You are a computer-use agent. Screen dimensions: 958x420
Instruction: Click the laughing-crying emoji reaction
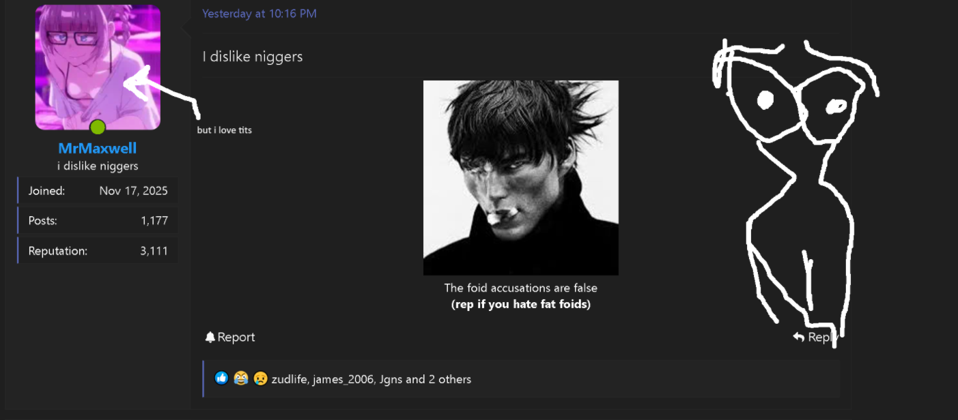pos(240,378)
